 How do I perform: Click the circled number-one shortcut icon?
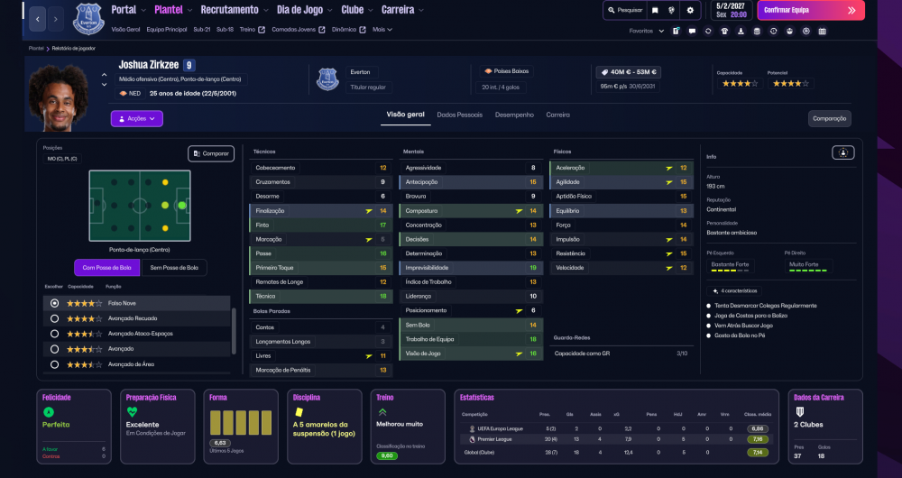pos(773,31)
